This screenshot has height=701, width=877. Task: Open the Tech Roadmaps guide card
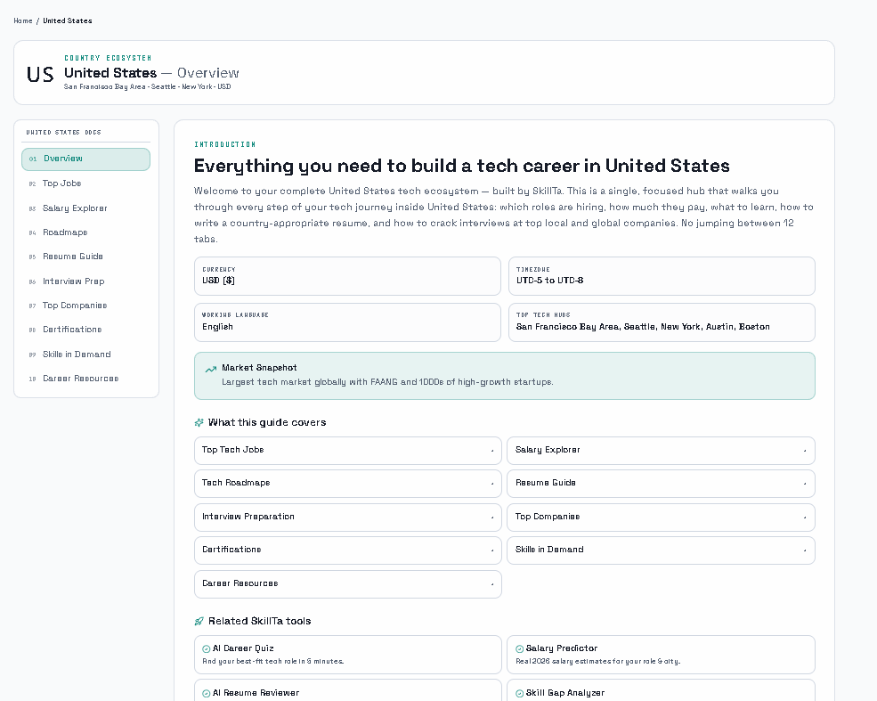348,484
